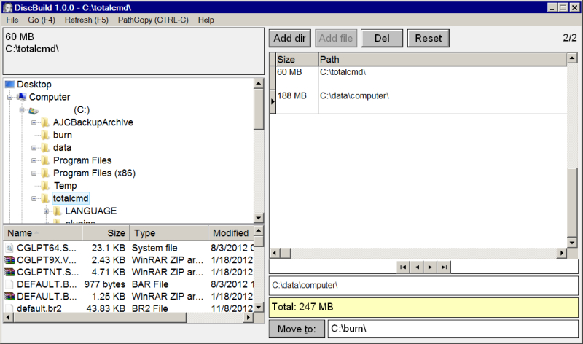
Task: Select the Program Files folder icon
Action: point(45,160)
